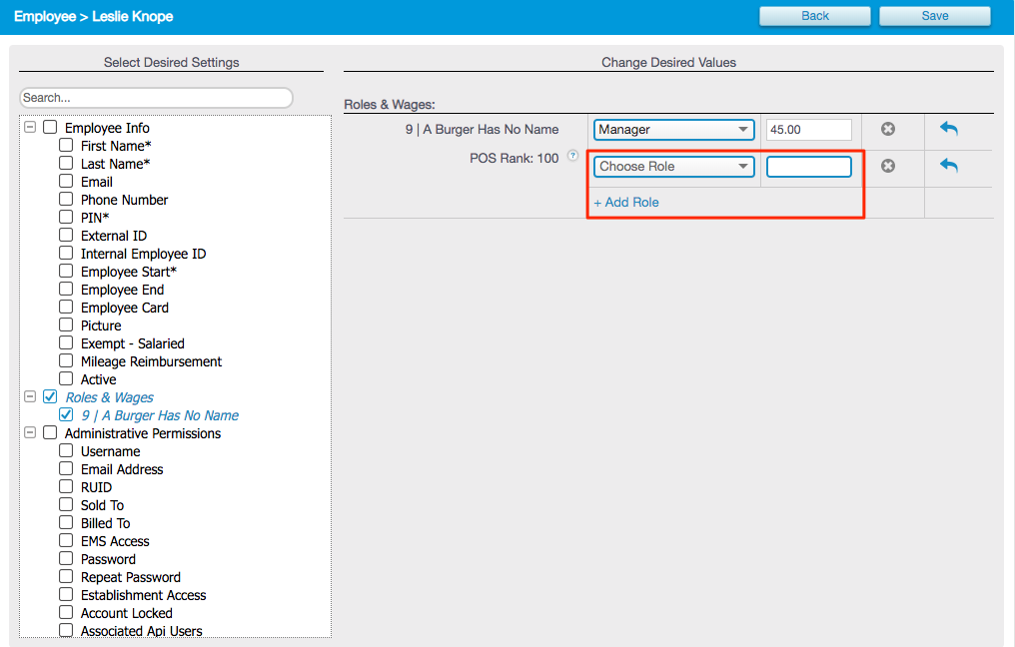Remove the Manager role using its X icon
1015x647 pixels.
pos(887,129)
